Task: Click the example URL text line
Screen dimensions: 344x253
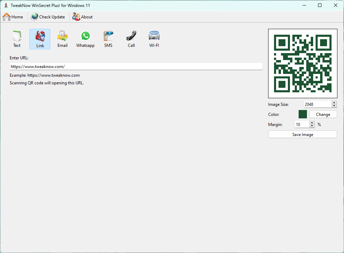Action: (45, 75)
